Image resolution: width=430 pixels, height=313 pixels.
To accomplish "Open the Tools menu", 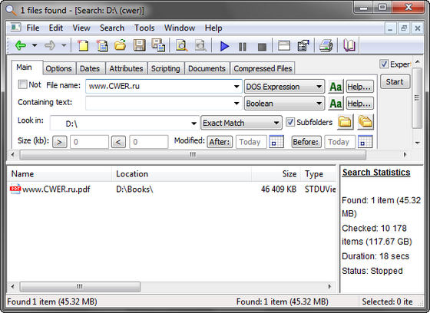I will (x=144, y=28).
